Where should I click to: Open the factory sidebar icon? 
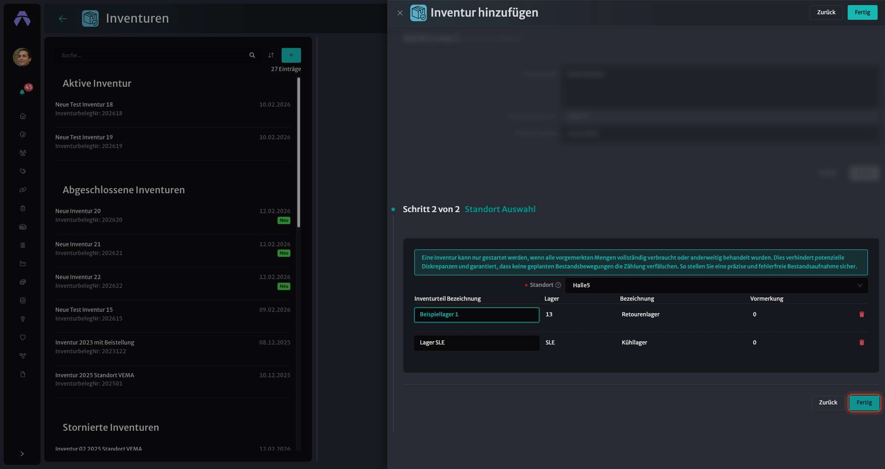[23, 264]
